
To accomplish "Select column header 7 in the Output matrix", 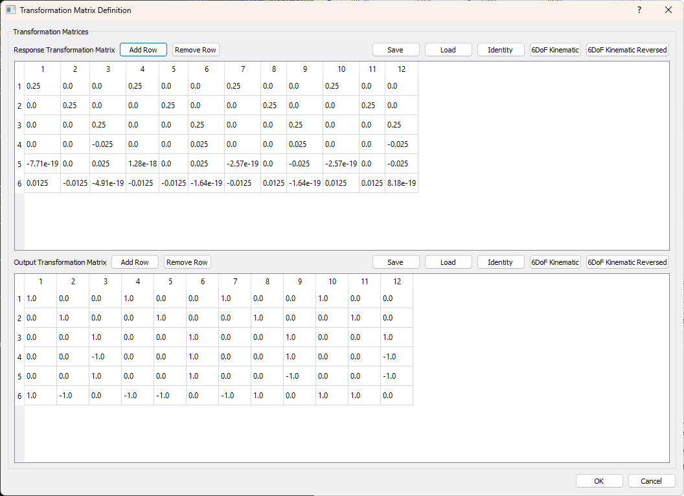I will (234, 282).
